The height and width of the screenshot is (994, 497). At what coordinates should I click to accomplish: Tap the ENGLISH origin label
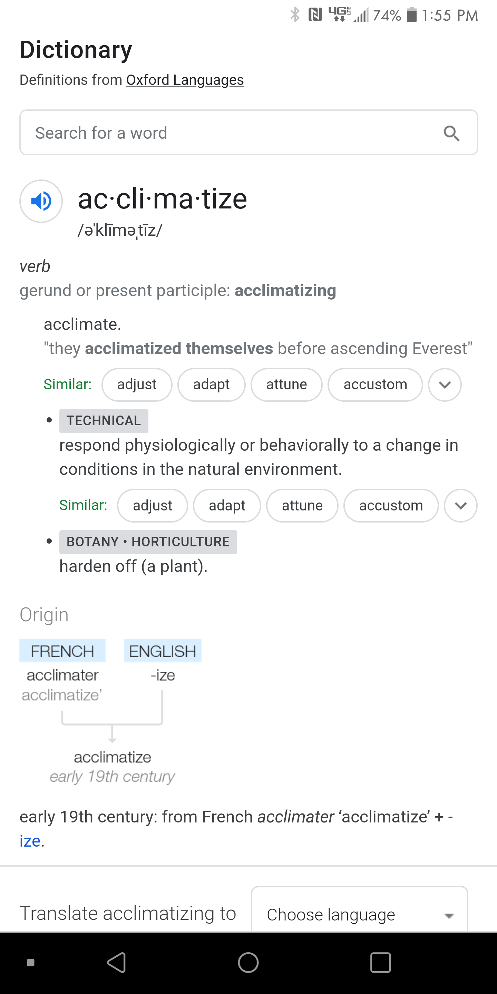[x=163, y=651]
